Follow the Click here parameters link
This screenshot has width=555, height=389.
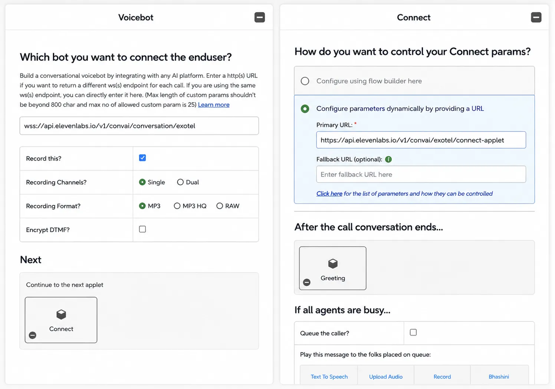329,194
